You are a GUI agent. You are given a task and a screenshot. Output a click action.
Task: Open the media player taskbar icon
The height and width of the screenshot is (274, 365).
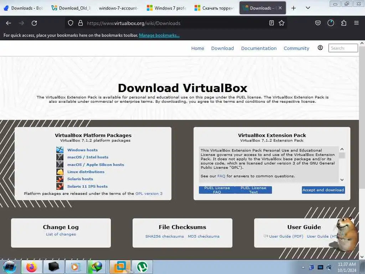(x=75, y=267)
